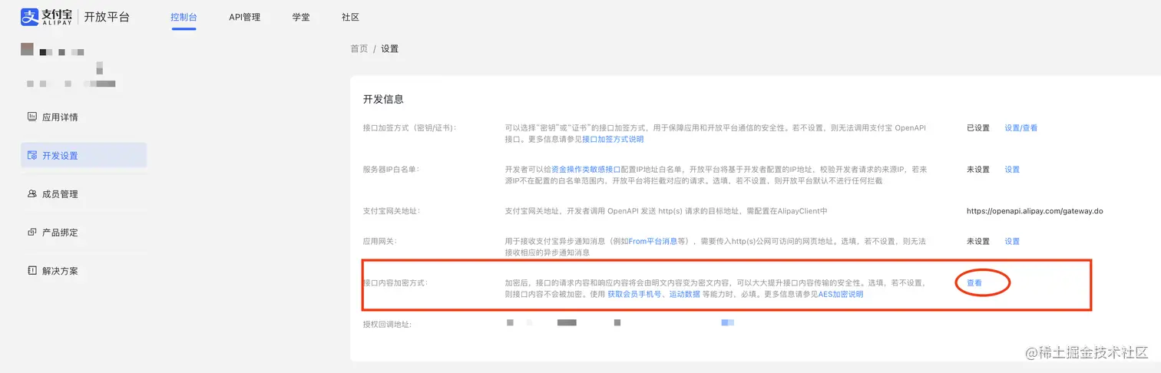Open the 获取会员手机号 link

point(634,294)
